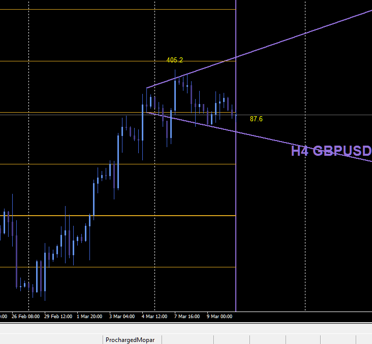Click the 405.2 value label

[x=175, y=60]
